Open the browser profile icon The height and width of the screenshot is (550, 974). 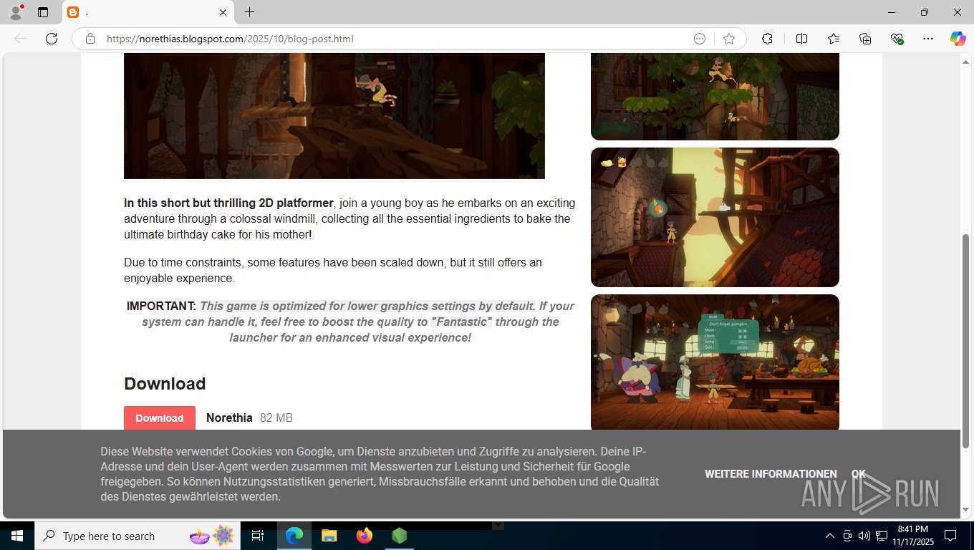(x=15, y=12)
